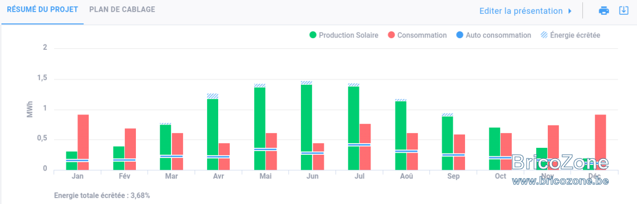
Task: Toggle Énergie écrêtée legend series
Action: (x=570, y=36)
